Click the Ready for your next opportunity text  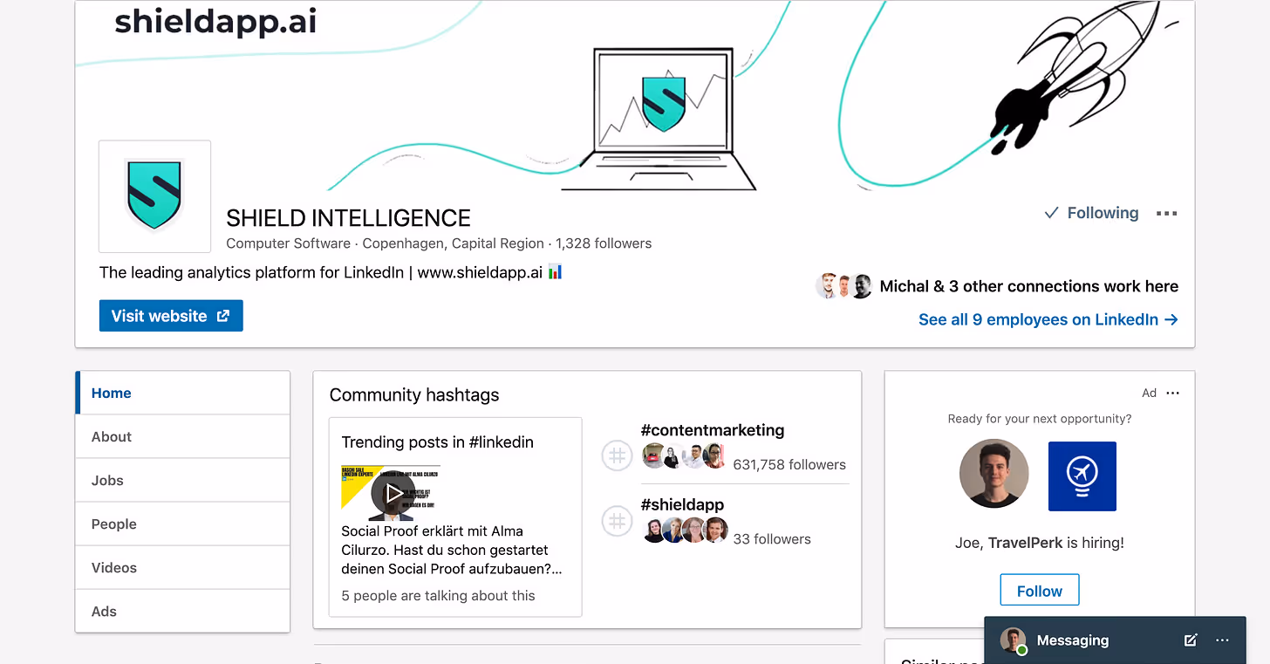pyautogui.click(x=1040, y=419)
